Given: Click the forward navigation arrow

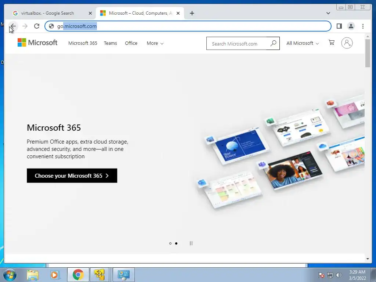Looking at the screenshot, I should pyautogui.click(x=25, y=26).
